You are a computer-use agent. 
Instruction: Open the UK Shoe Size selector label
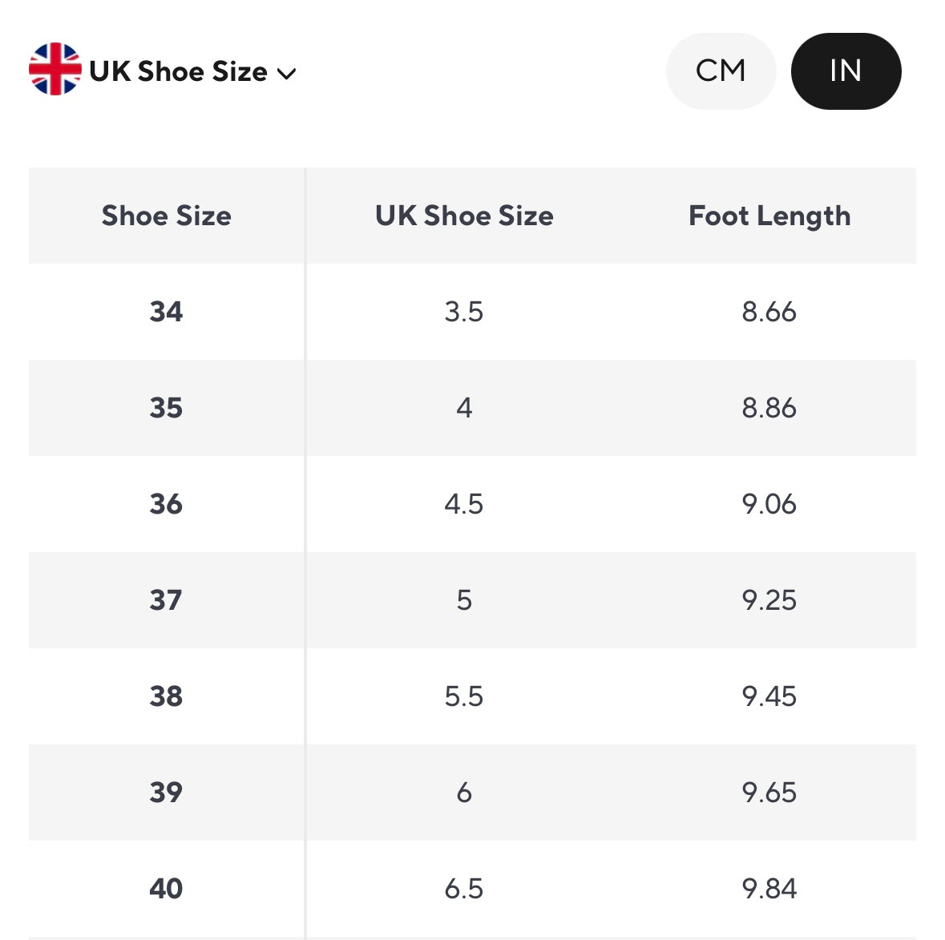click(178, 71)
